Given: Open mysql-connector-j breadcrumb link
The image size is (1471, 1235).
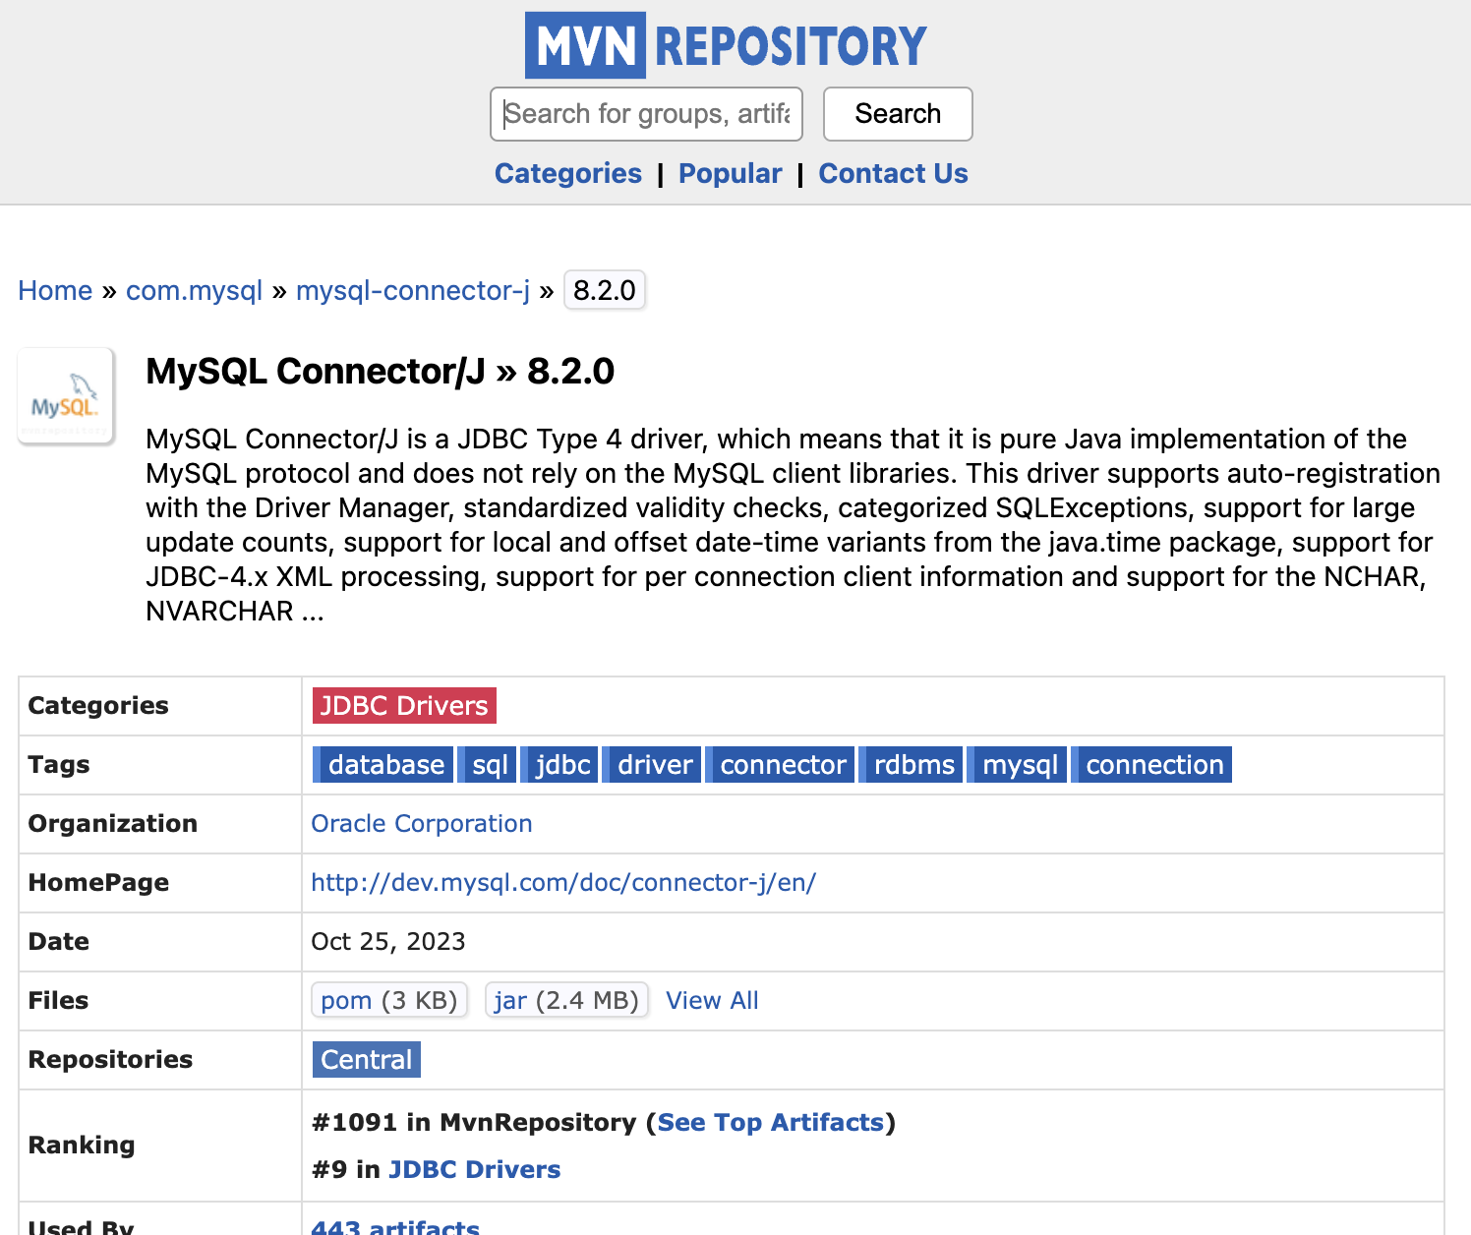Looking at the screenshot, I should click(x=413, y=291).
